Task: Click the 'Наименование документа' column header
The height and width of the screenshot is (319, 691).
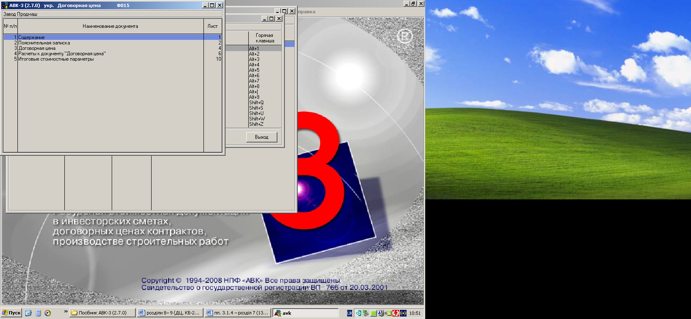Action: tap(110, 26)
